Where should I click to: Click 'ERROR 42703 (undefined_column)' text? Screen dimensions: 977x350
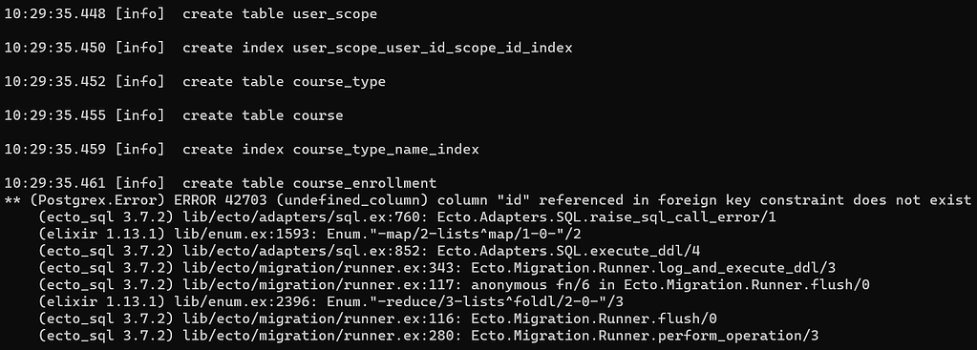(x=302, y=200)
